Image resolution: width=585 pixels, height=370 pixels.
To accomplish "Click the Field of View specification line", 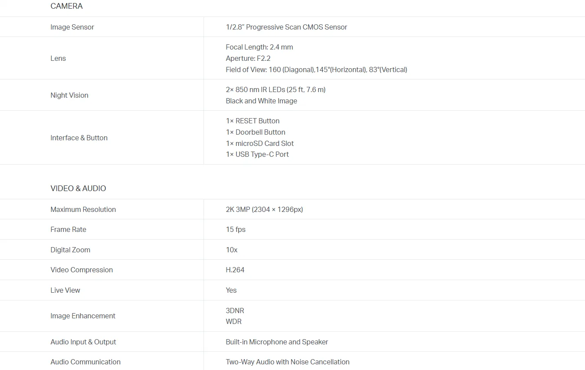I will (316, 69).
